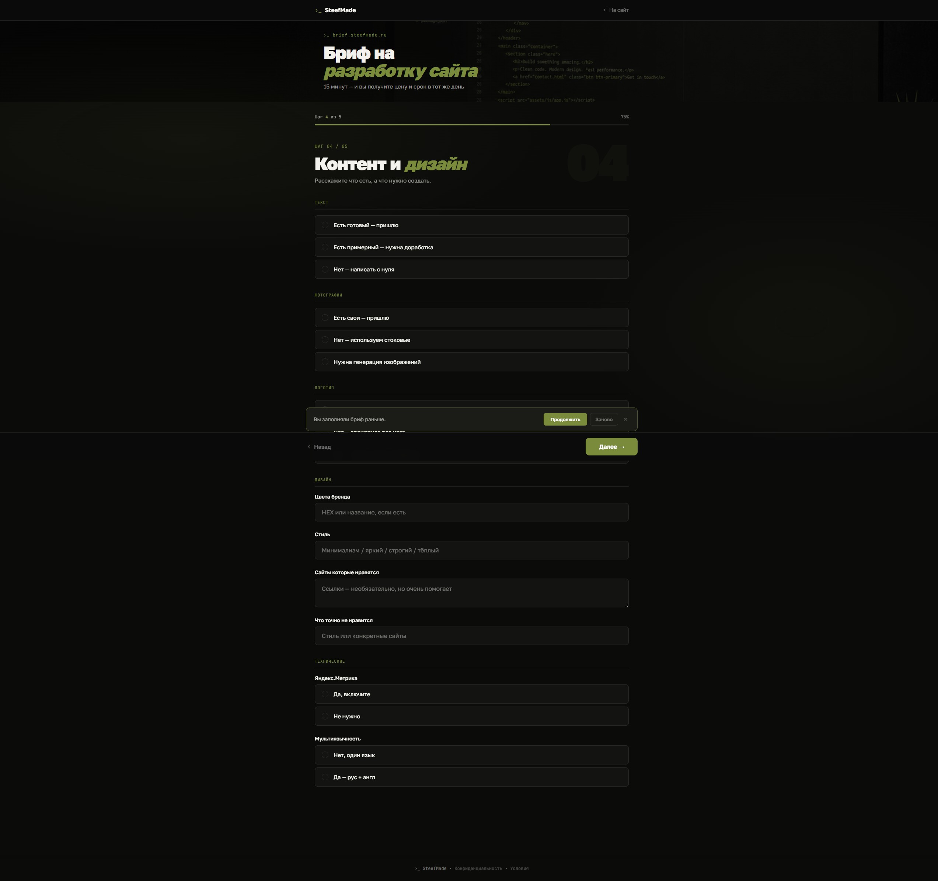
Task: Return to previous step with 'Назад'
Action: (x=319, y=447)
